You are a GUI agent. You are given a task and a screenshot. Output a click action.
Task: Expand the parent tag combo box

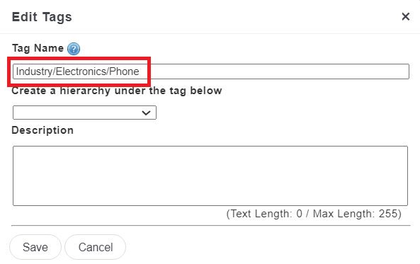coord(84,113)
